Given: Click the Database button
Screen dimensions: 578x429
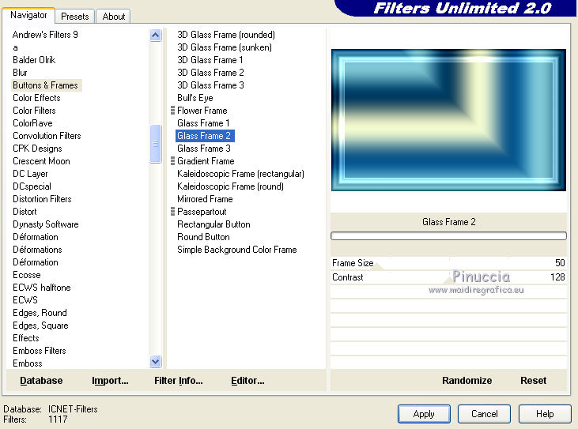Looking at the screenshot, I should 41,380.
